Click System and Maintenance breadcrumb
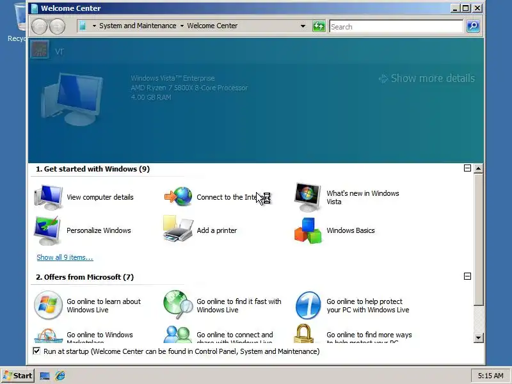Viewport: 512px width, 384px height. coord(138,26)
